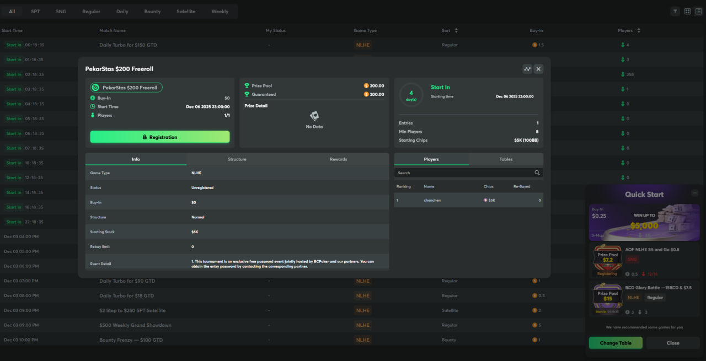Focus the player Search field
This screenshot has width=706, height=361.
click(x=463, y=173)
